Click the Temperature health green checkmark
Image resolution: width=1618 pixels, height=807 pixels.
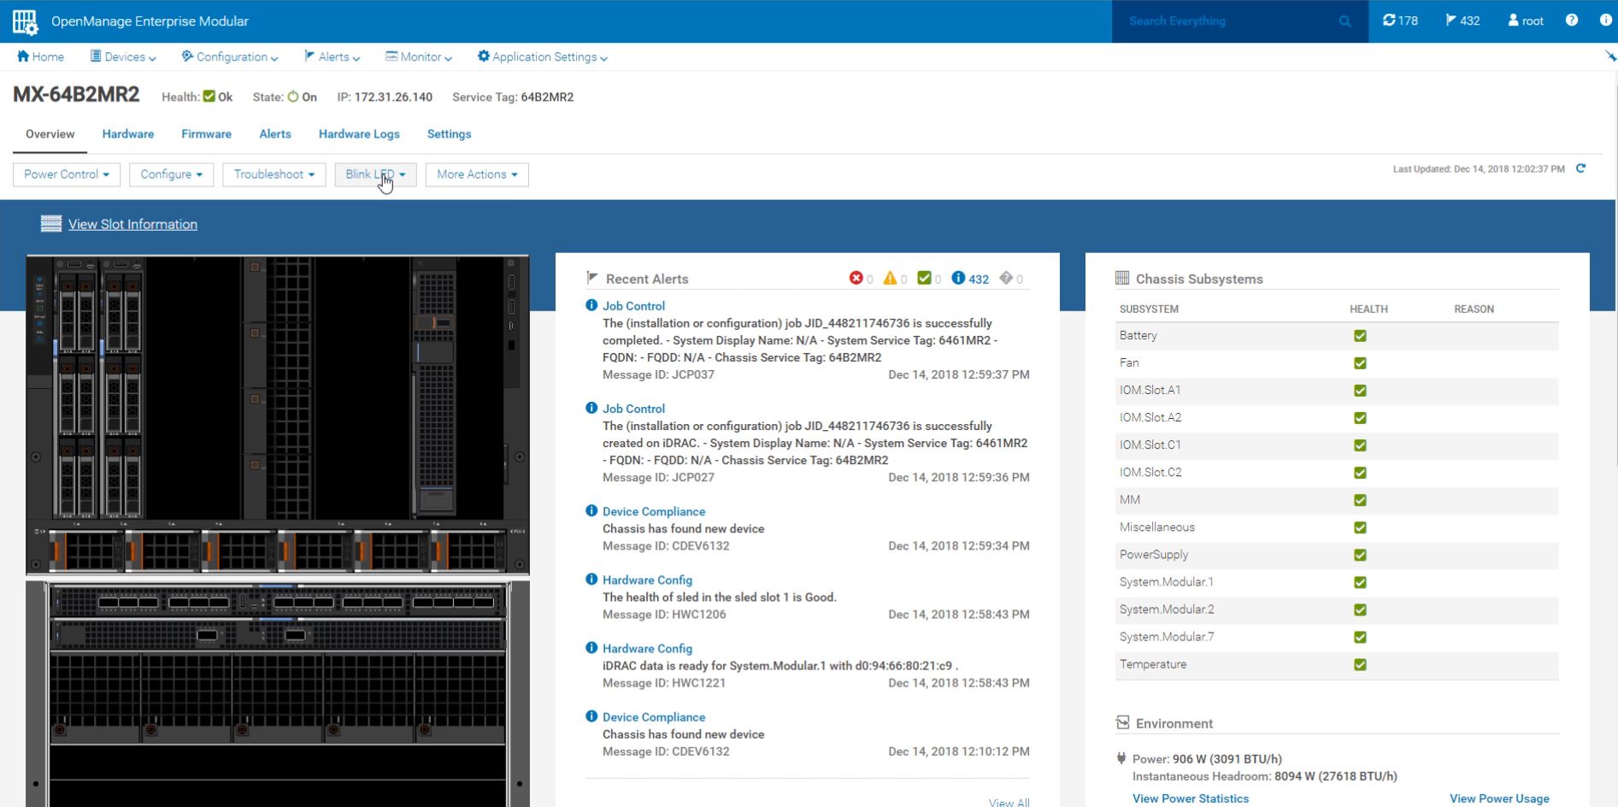[x=1360, y=664]
